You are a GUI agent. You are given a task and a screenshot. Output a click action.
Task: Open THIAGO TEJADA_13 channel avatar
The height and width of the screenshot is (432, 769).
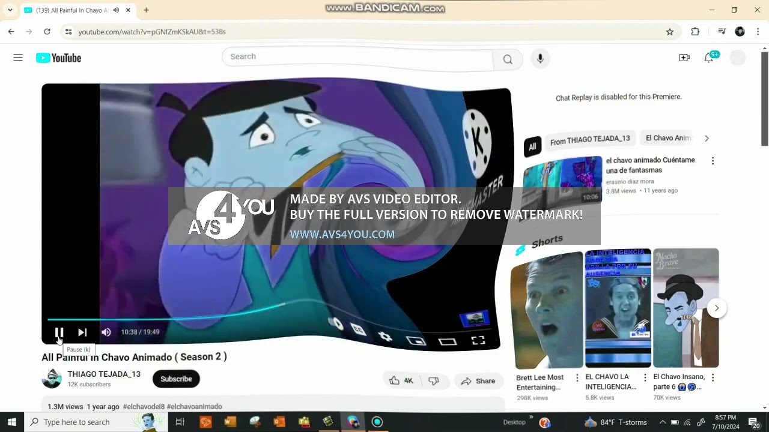[x=52, y=379]
